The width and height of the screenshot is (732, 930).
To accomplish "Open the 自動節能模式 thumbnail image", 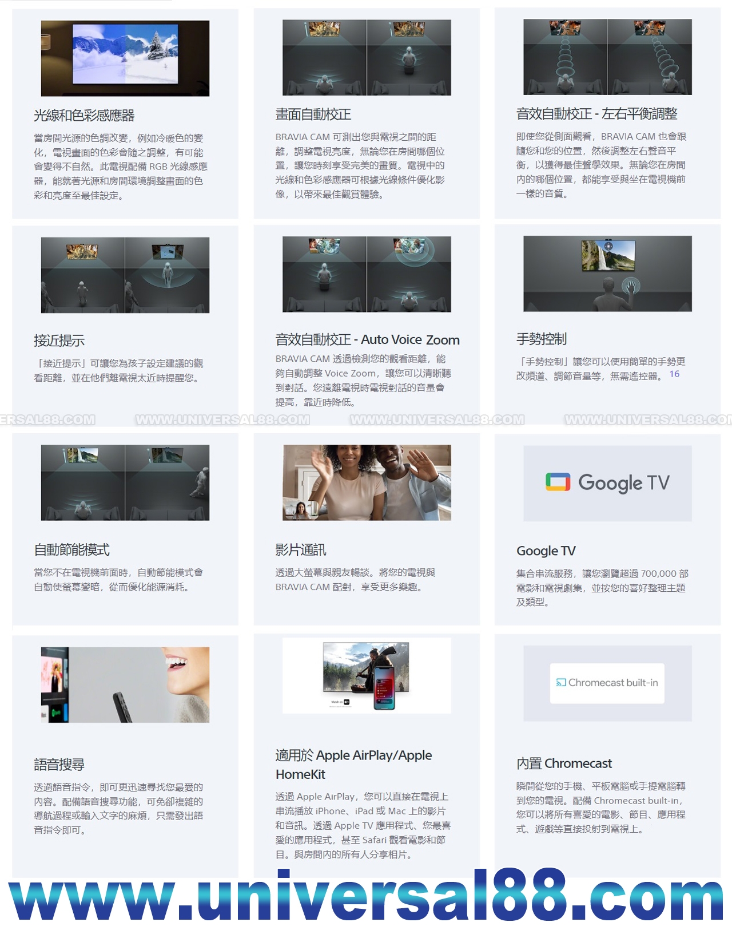I will 125,482.
